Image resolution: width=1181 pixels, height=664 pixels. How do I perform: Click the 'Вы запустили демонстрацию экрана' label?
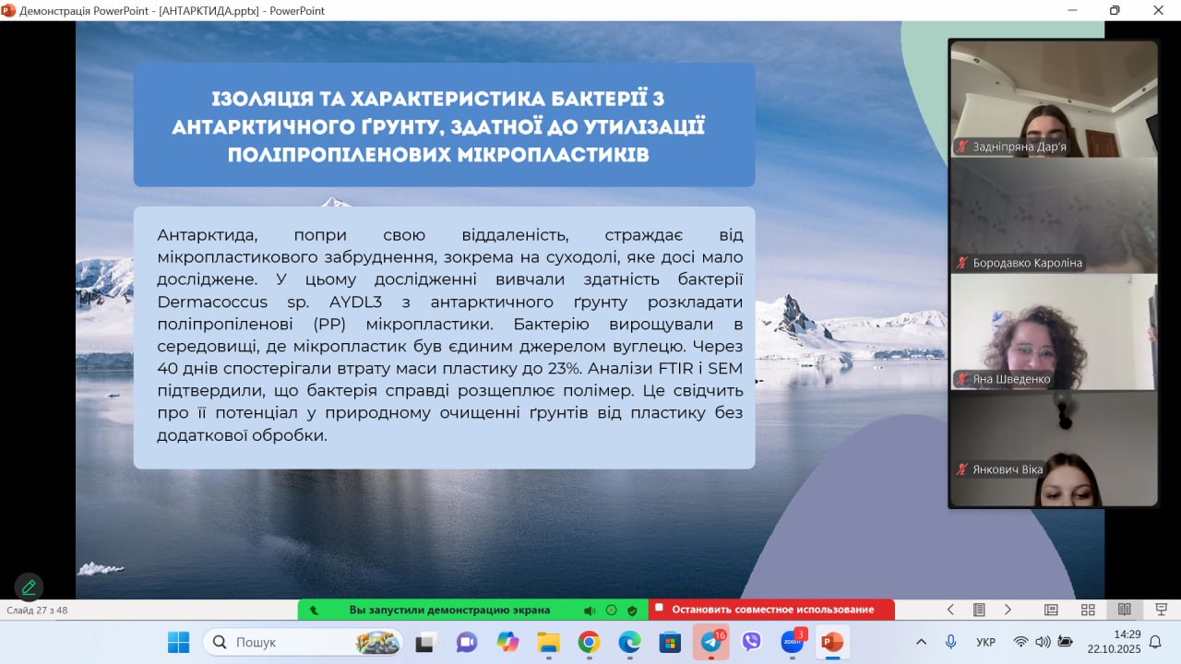coord(449,610)
